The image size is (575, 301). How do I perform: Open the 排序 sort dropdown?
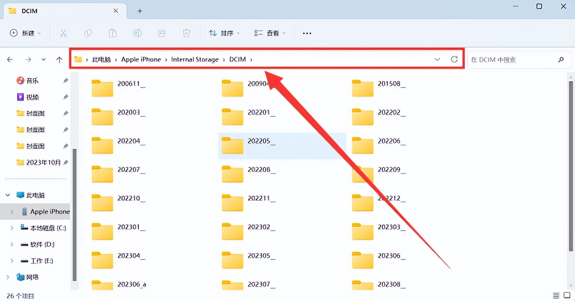[x=224, y=33]
